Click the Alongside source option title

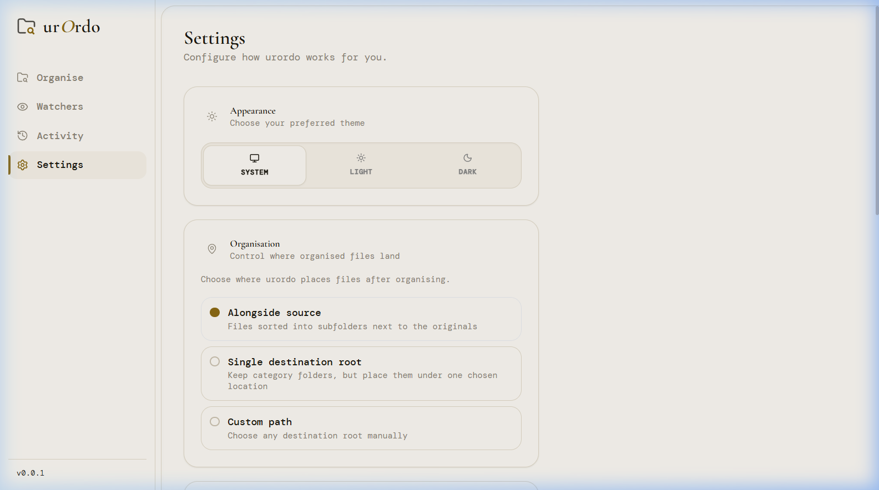click(x=274, y=313)
